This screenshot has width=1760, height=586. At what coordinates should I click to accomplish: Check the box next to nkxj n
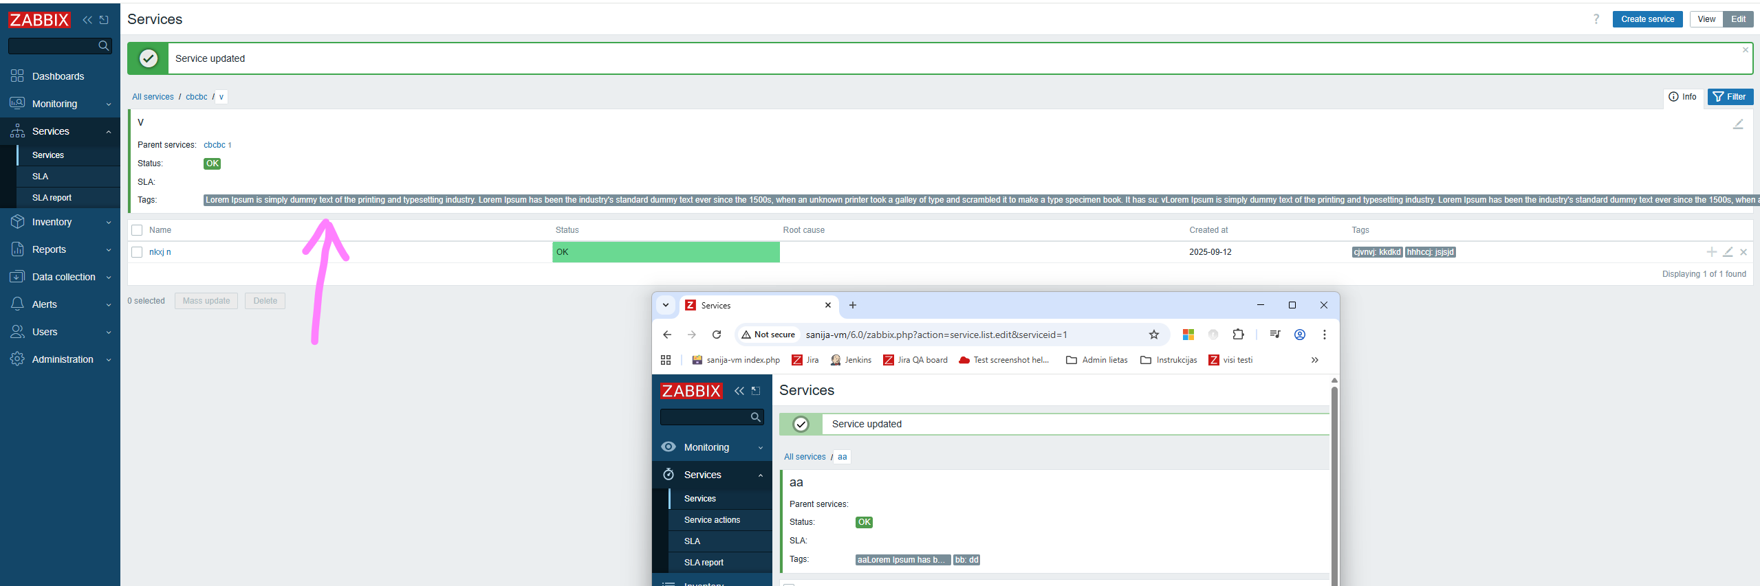pyautogui.click(x=137, y=252)
